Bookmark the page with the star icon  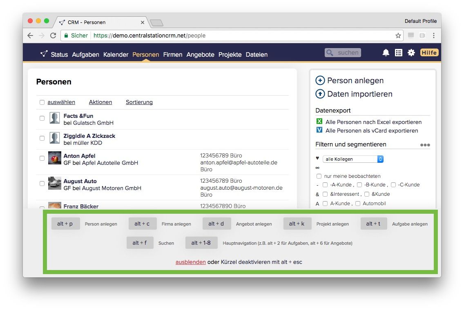point(398,35)
